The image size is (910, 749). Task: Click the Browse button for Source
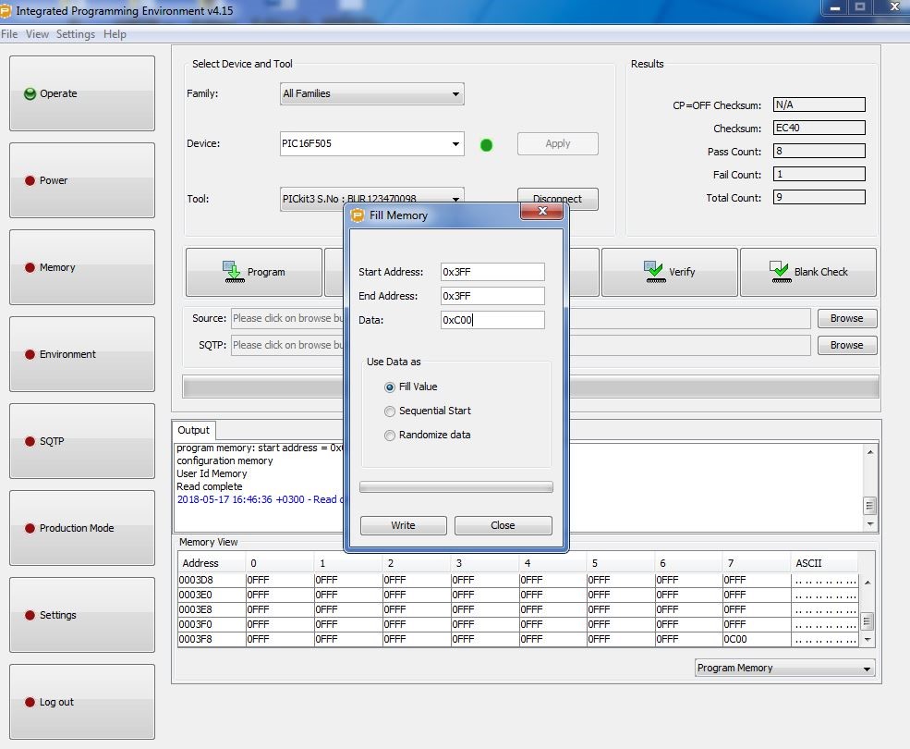(845, 318)
